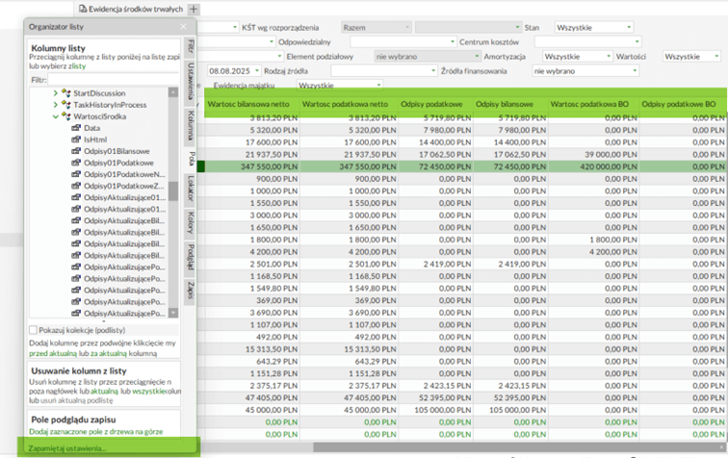Click in the Filtr input field
Image resolution: width=728 pixels, height=458 pixels.
tap(113, 80)
